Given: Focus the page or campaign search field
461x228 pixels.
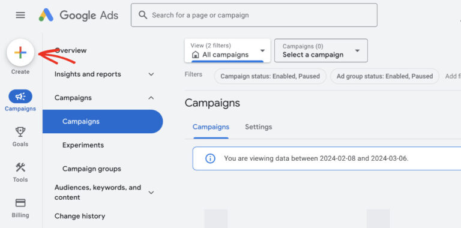Looking at the screenshot, I should pyautogui.click(x=254, y=15).
